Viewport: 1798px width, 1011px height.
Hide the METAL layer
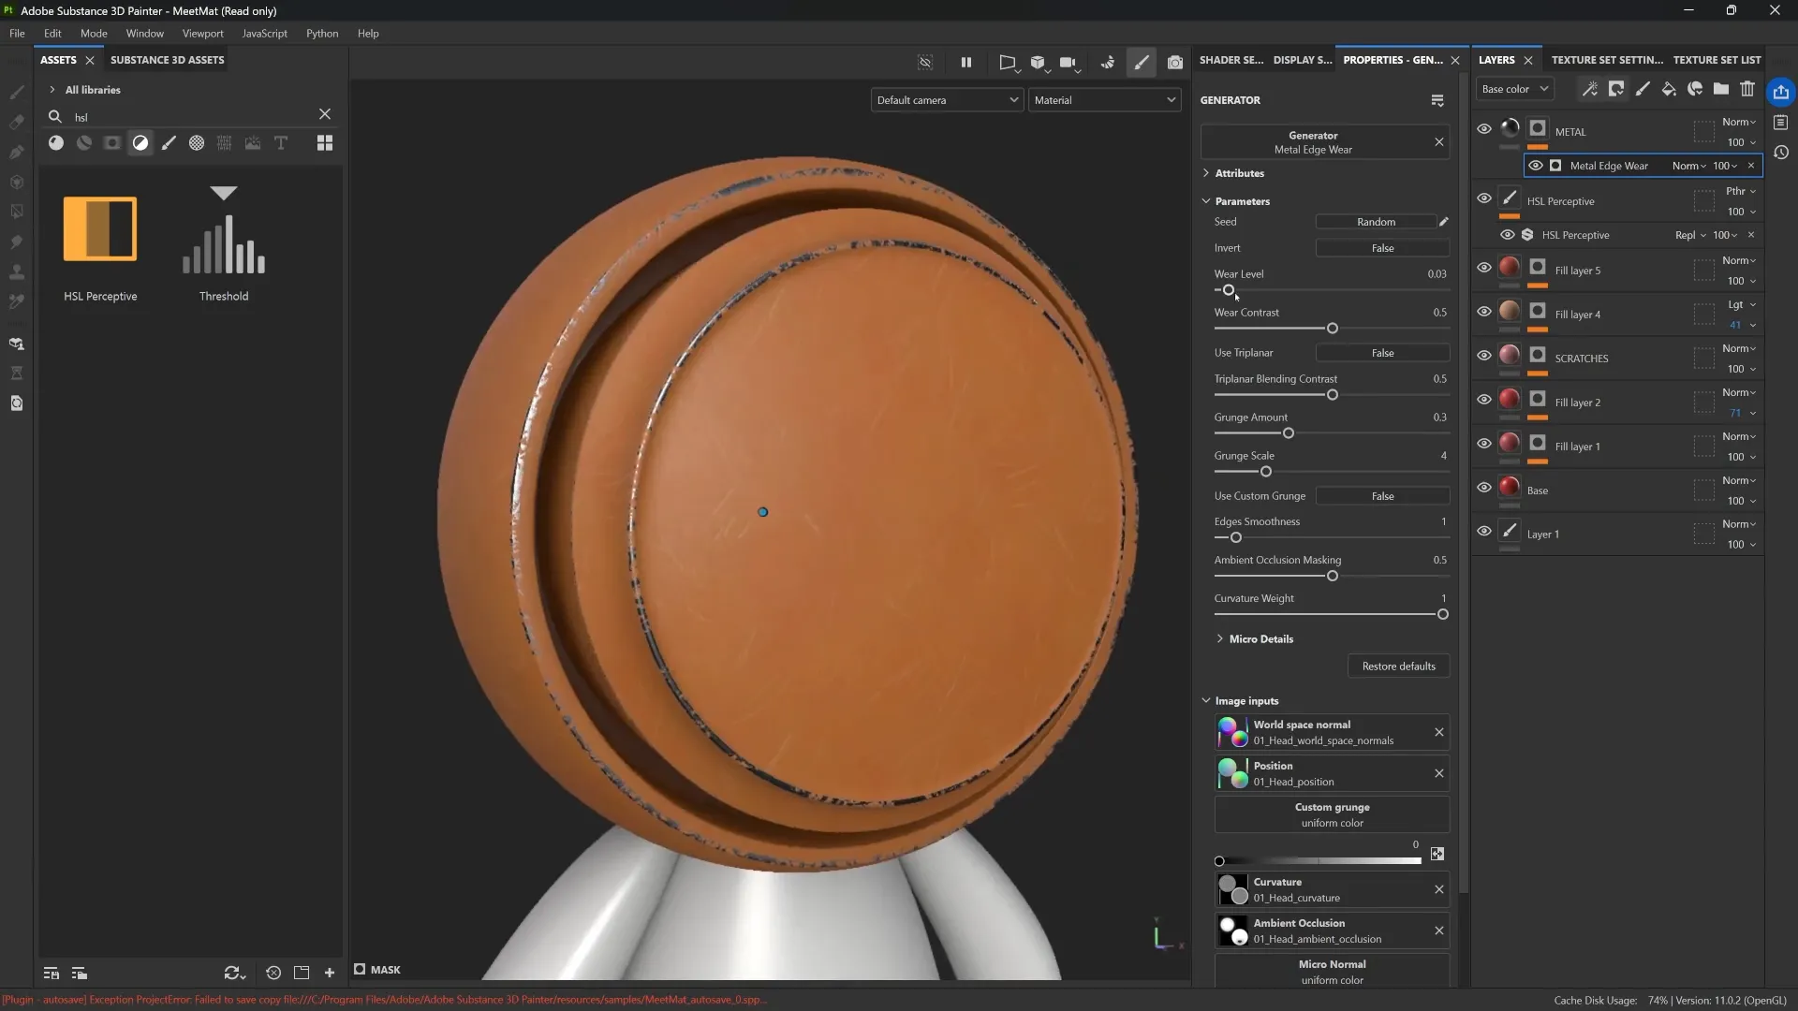pos(1484,129)
